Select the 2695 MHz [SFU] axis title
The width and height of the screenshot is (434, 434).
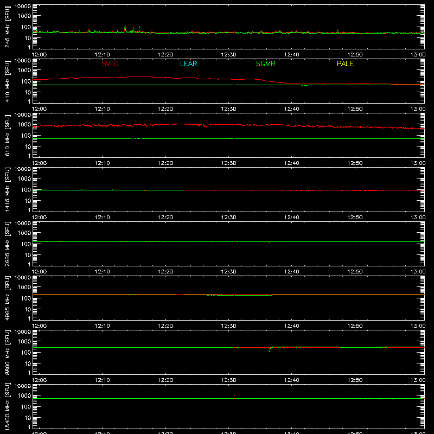(8, 244)
